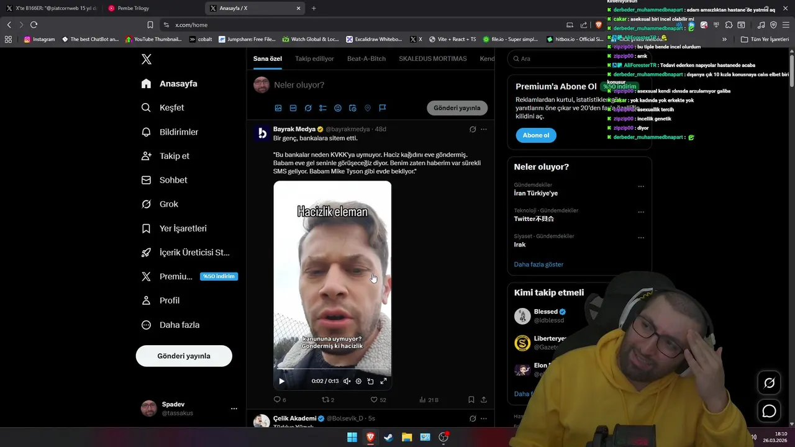795x447 pixels.
Task: Click composer flag icon
Action: [383, 108]
